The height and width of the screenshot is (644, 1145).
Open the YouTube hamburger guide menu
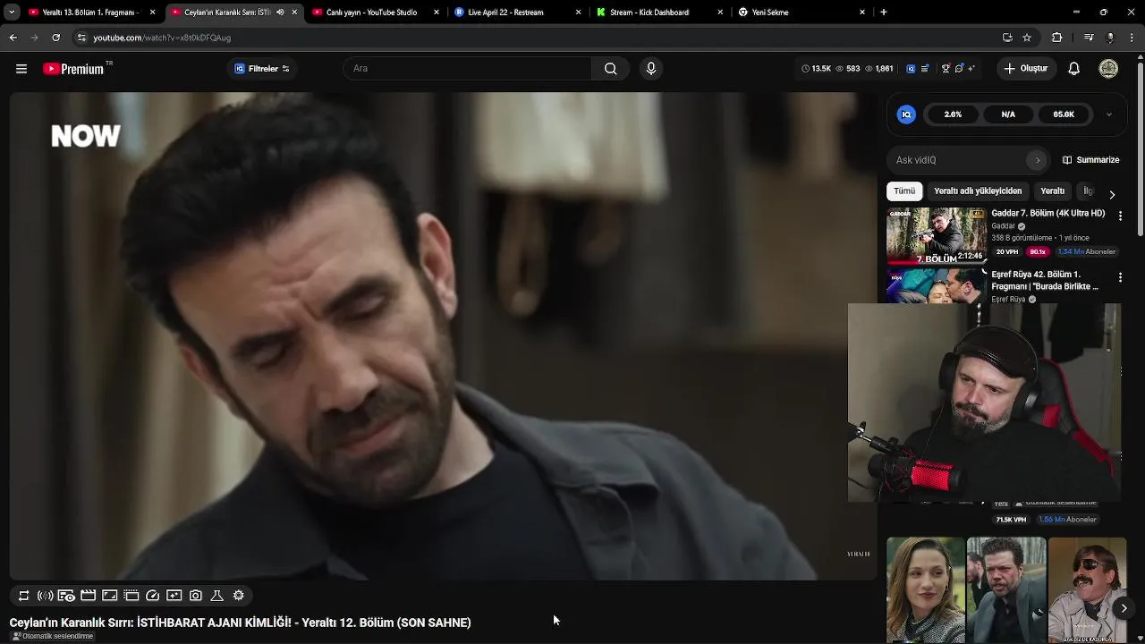(x=21, y=69)
